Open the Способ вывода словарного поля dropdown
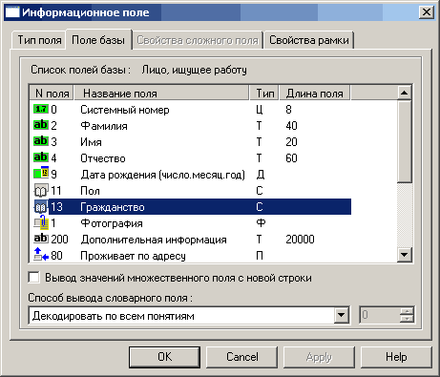 (342, 315)
